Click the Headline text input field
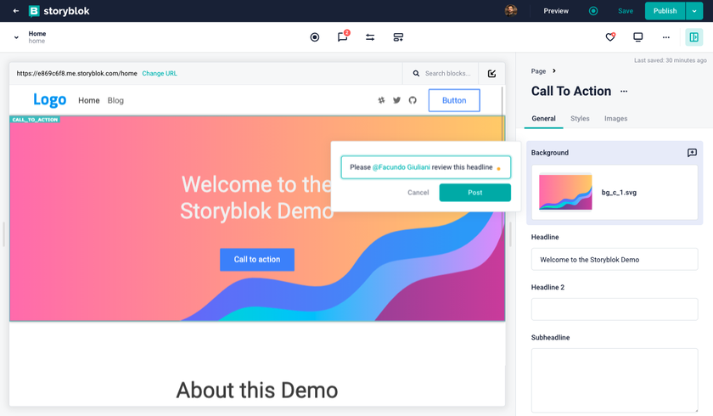 615,260
